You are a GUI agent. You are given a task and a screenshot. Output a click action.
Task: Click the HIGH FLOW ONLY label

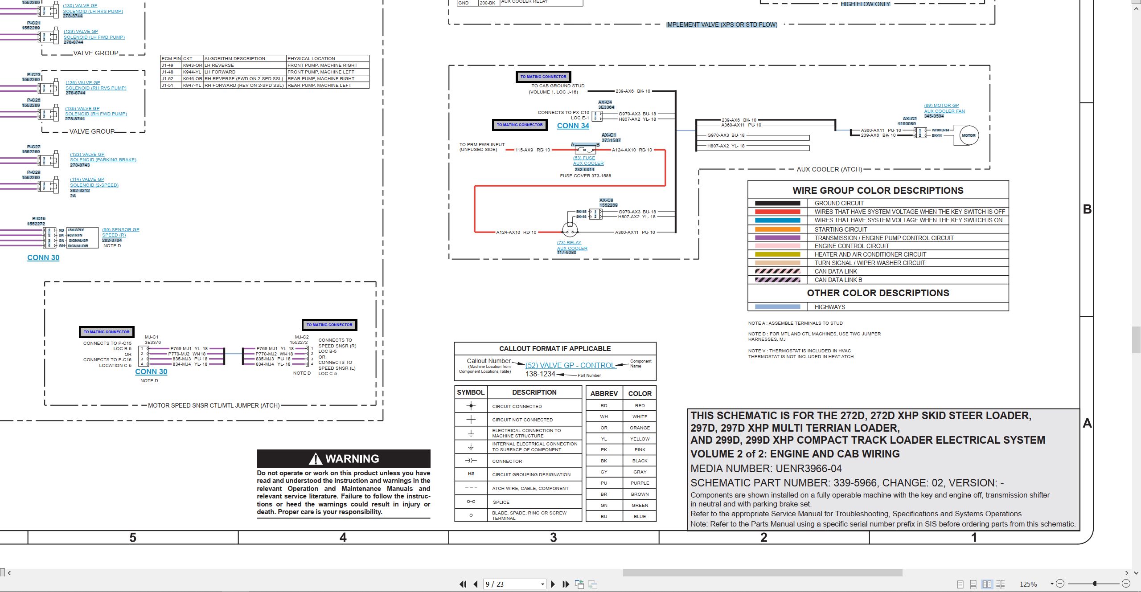[x=865, y=4]
